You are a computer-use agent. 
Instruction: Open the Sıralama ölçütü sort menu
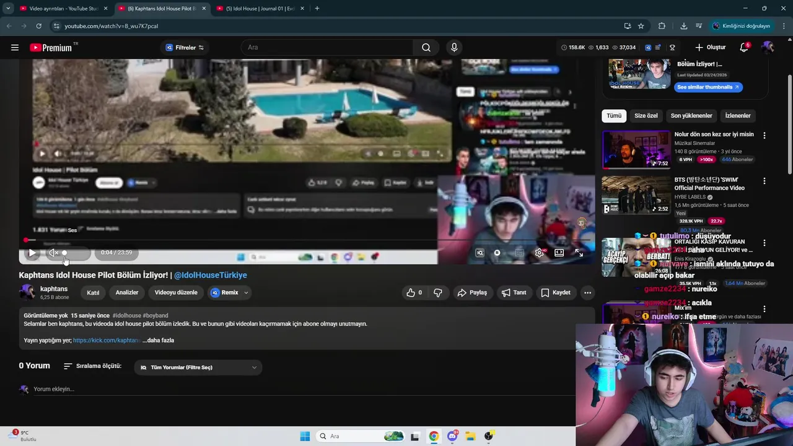92,366
